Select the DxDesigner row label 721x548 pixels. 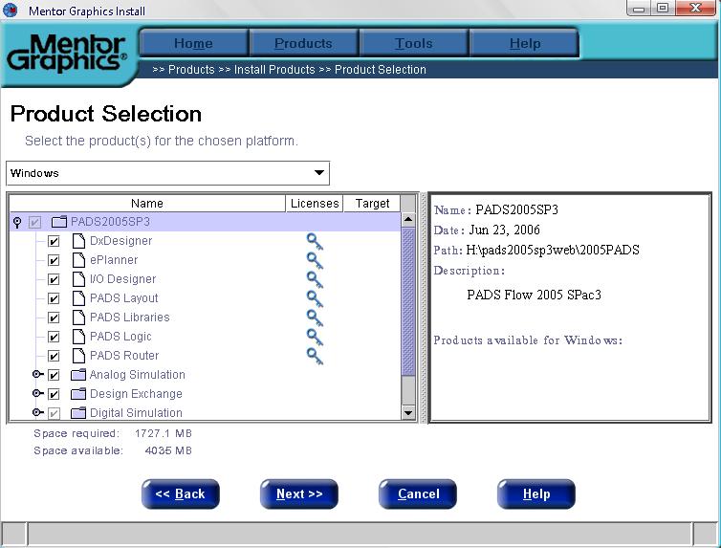pos(120,241)
